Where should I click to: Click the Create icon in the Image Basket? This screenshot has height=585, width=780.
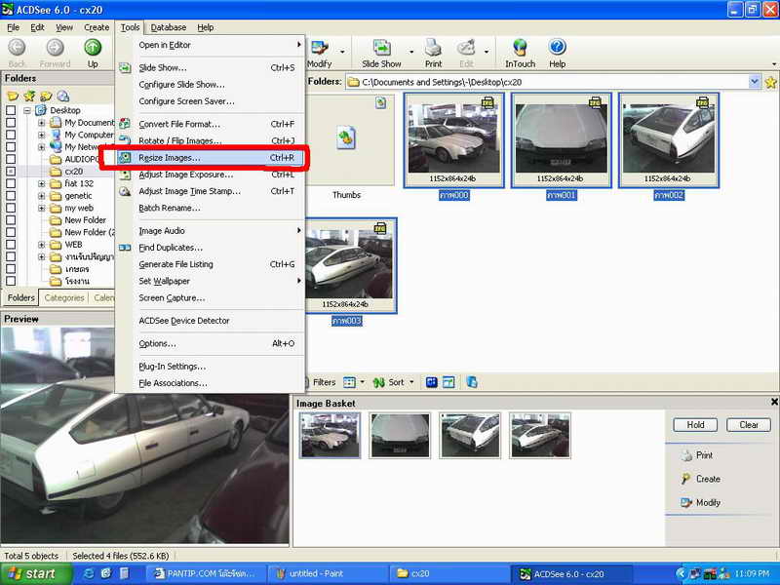pos(686,479)
